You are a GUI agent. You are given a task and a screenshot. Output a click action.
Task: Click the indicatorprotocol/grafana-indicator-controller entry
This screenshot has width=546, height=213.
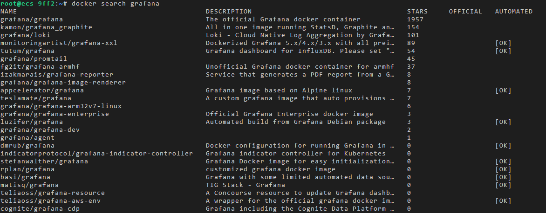pos(96,154)
